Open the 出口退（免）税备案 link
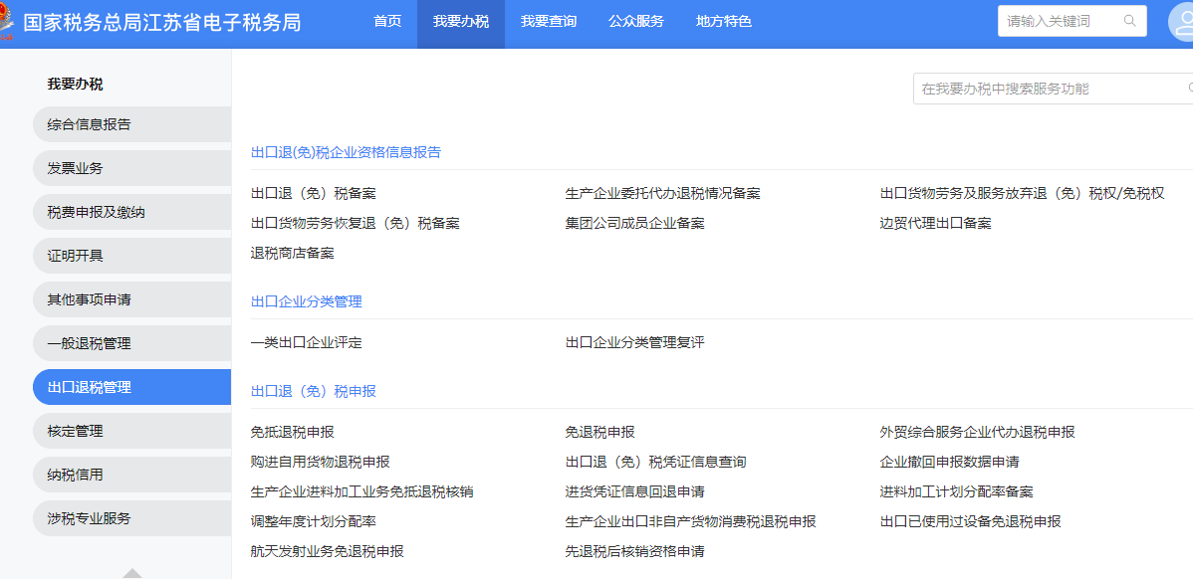The height and width of the screenshot is (579, 1193). click(314, 193)
